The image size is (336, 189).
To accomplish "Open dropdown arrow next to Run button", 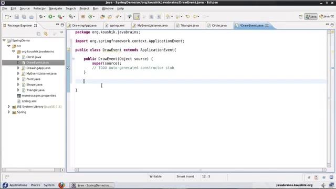I will coord(54,16).
